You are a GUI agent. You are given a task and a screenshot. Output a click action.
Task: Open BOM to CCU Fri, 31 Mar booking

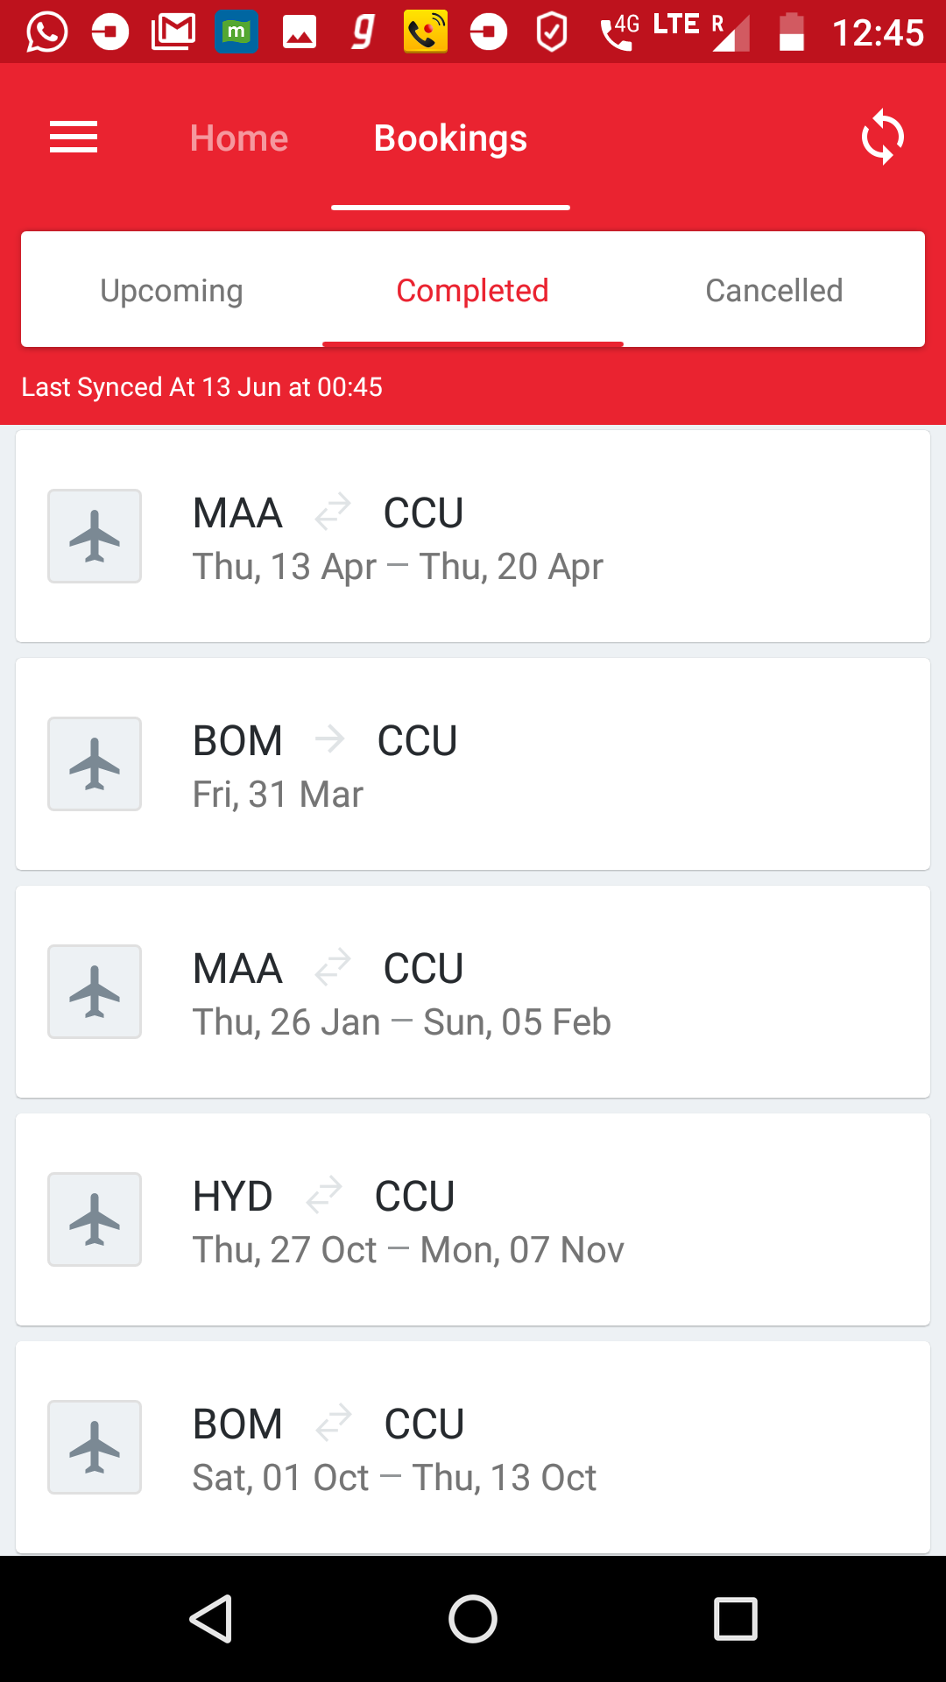coord(473,764)
